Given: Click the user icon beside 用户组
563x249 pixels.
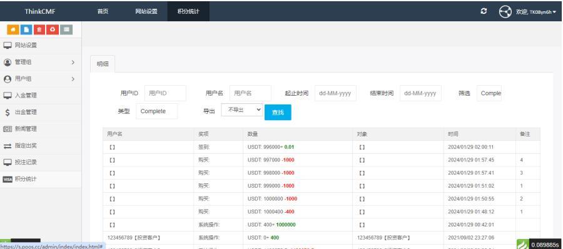Looking at the screenshot, I should 8,79.
